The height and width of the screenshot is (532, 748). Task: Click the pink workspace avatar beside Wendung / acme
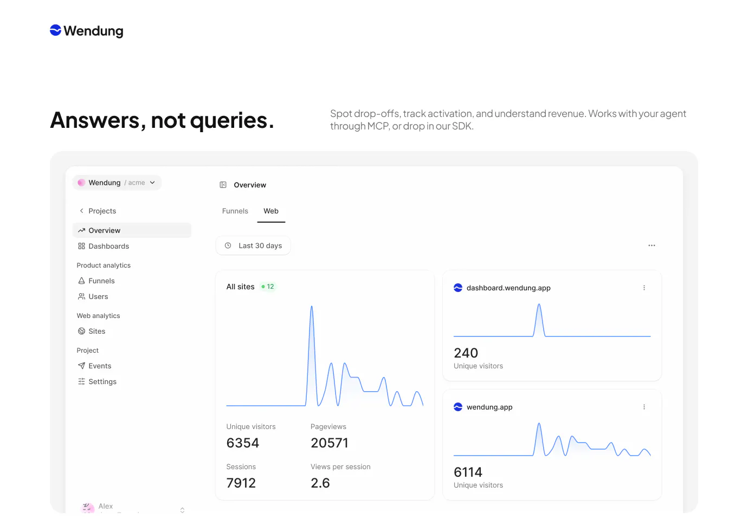[81, 183]
